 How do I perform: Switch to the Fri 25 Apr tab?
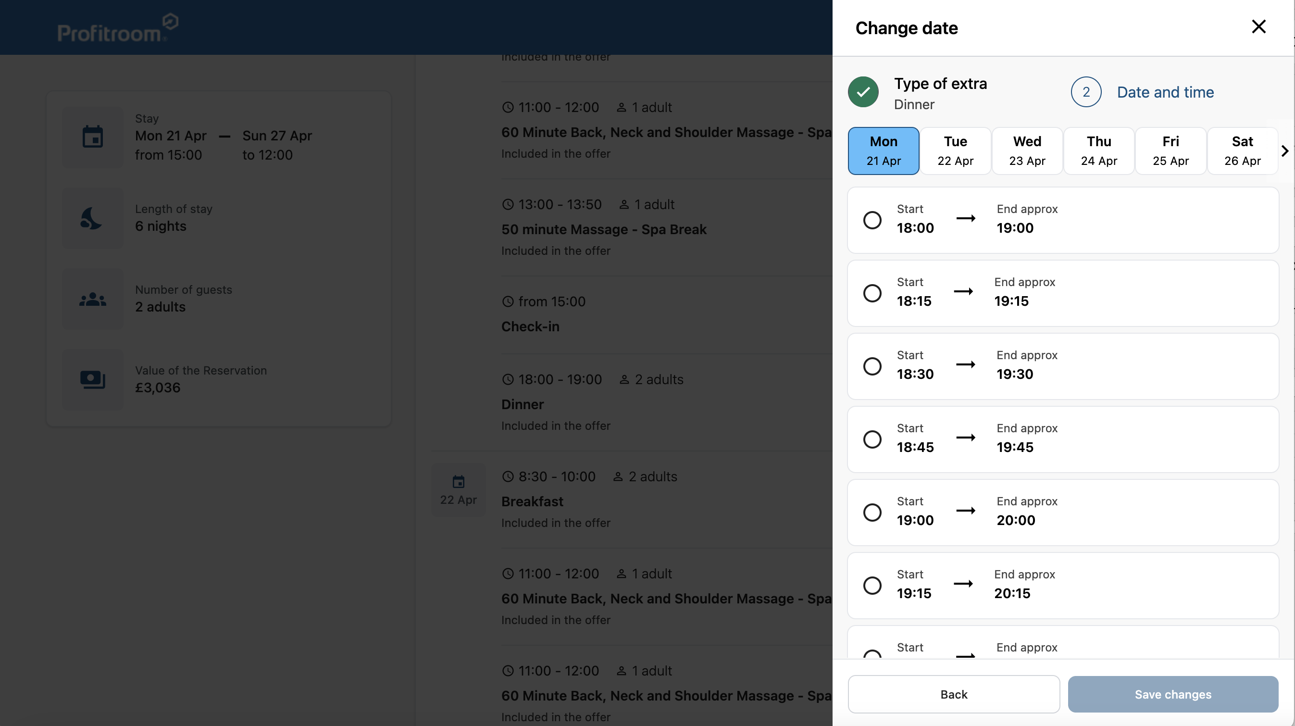tap(1170, 150)
